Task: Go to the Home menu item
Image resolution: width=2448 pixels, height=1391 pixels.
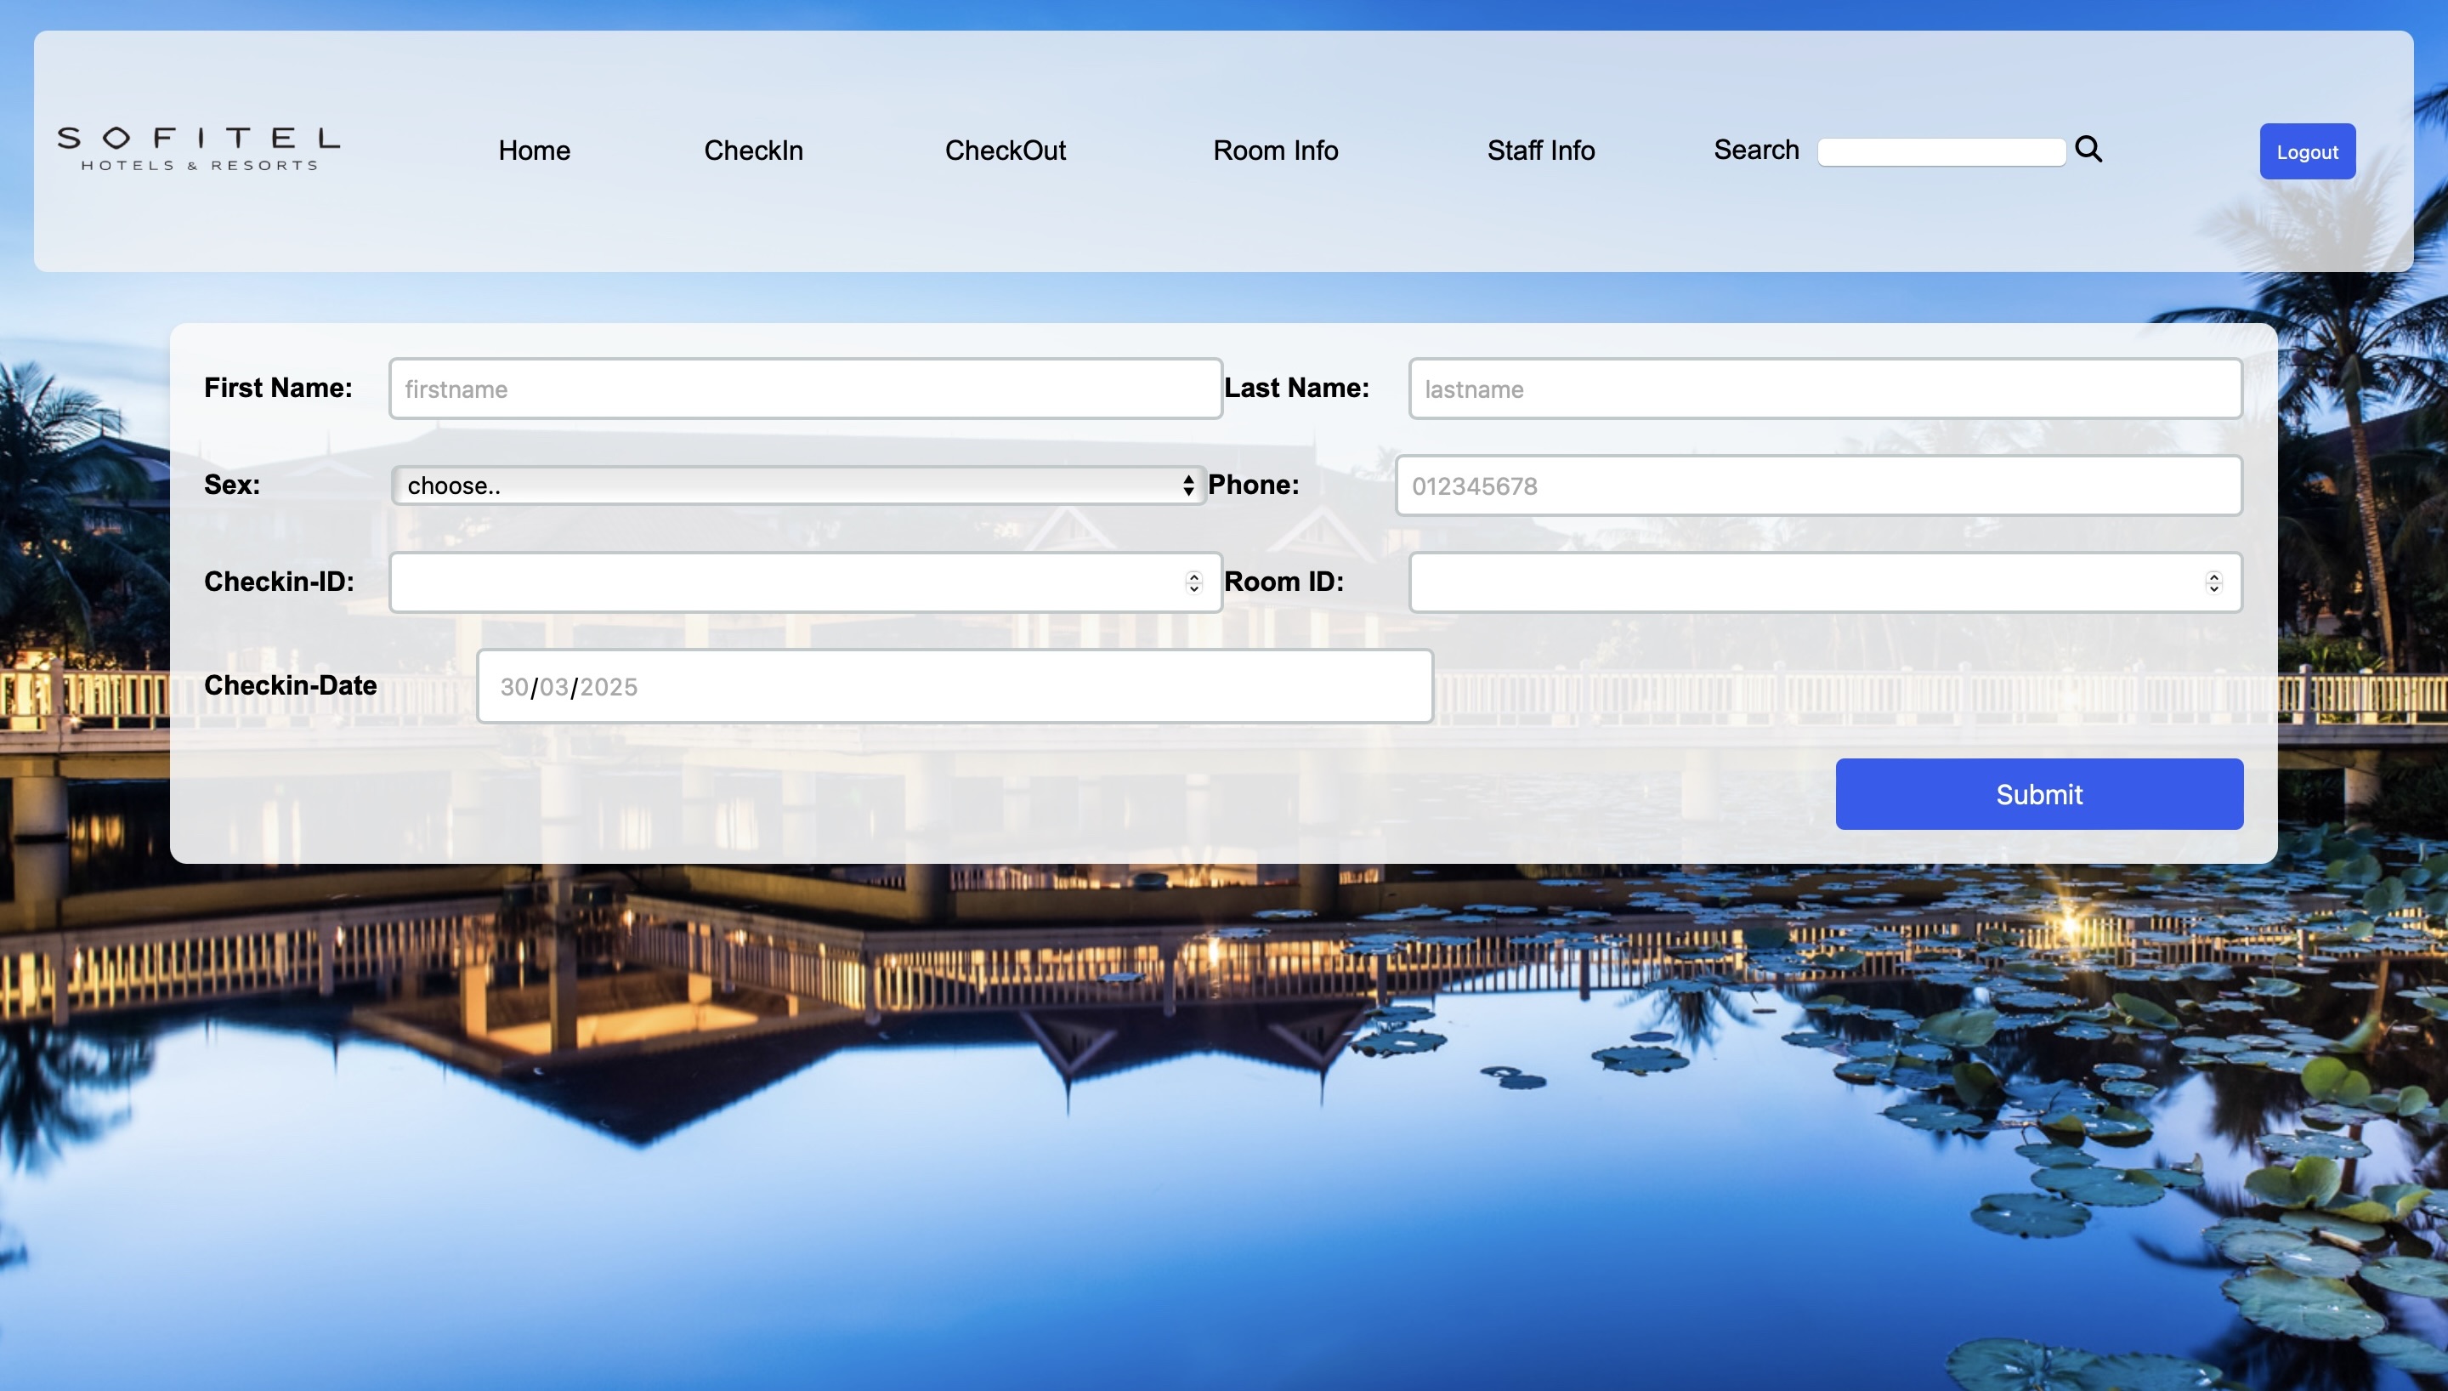Action: (x=534, y=150)
